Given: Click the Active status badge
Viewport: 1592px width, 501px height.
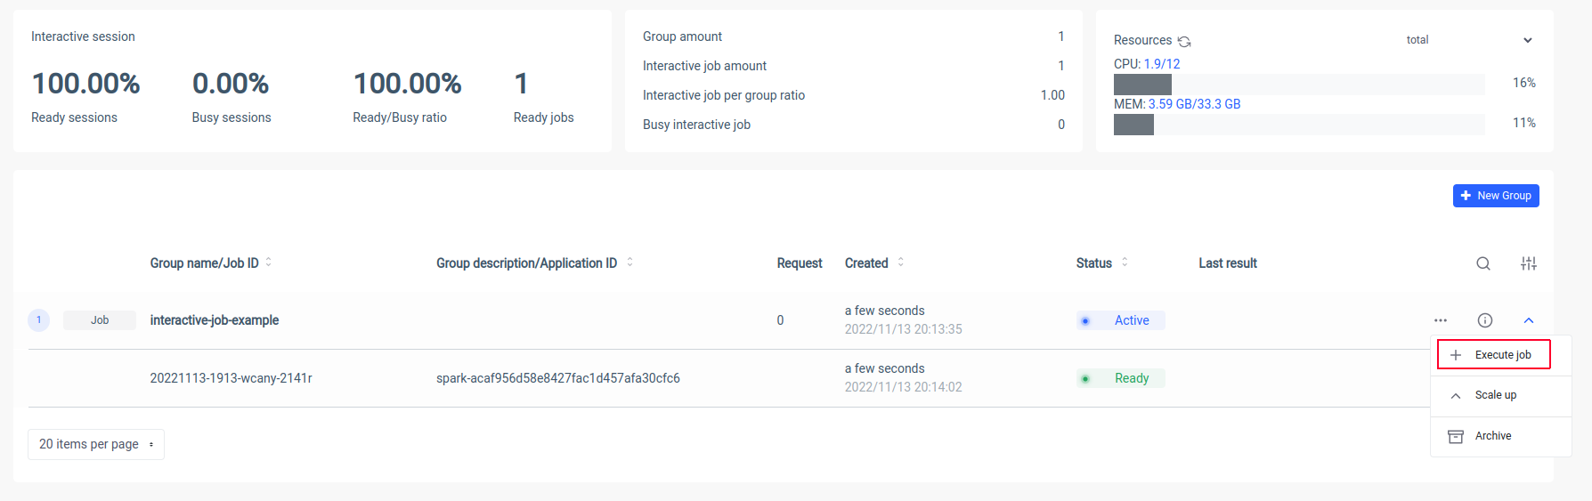Looking at the screenshot, I should (1121, 320).
